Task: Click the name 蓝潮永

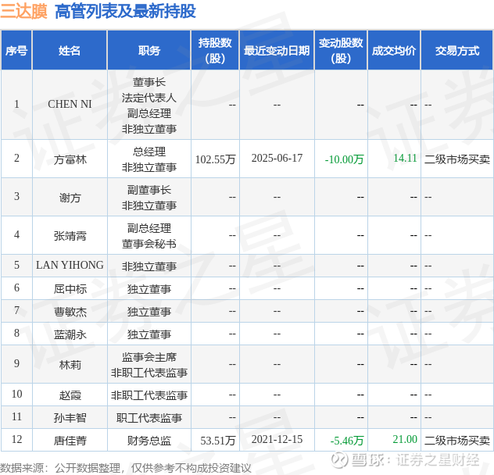Action: [x=70, y=334]
